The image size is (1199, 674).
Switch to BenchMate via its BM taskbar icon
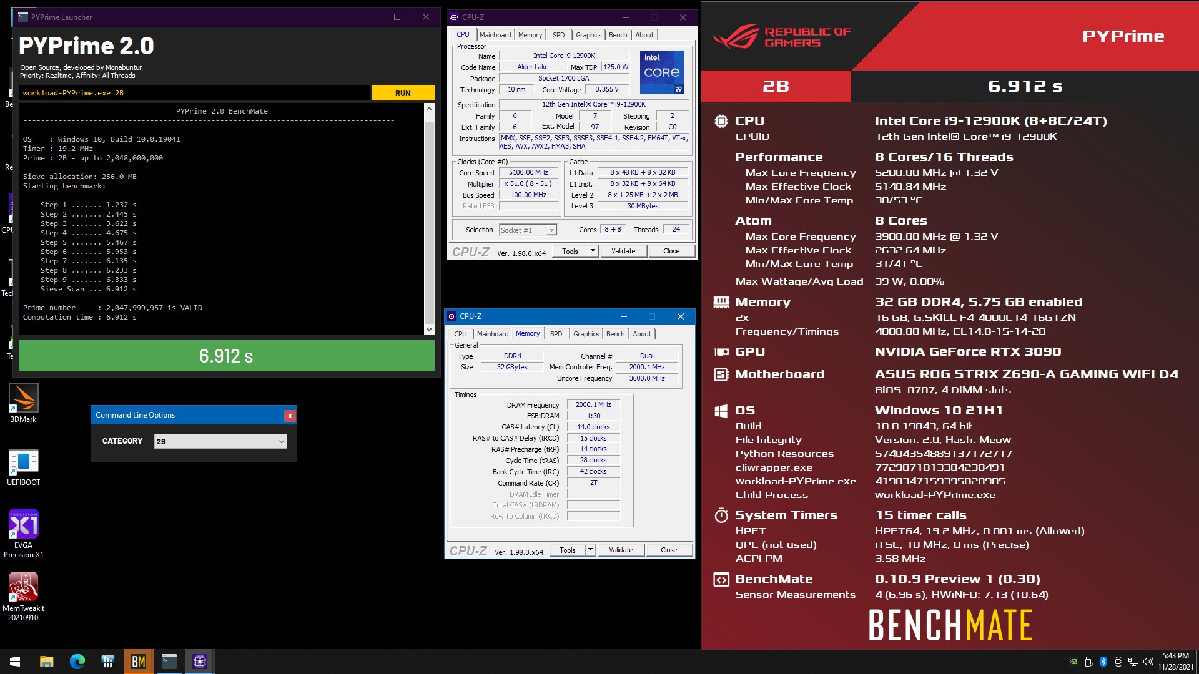(x=138, y=662)
